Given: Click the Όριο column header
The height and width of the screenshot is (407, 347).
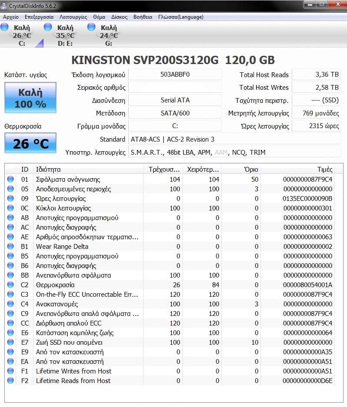Looking at the screenshot, I should click(241, 170).
